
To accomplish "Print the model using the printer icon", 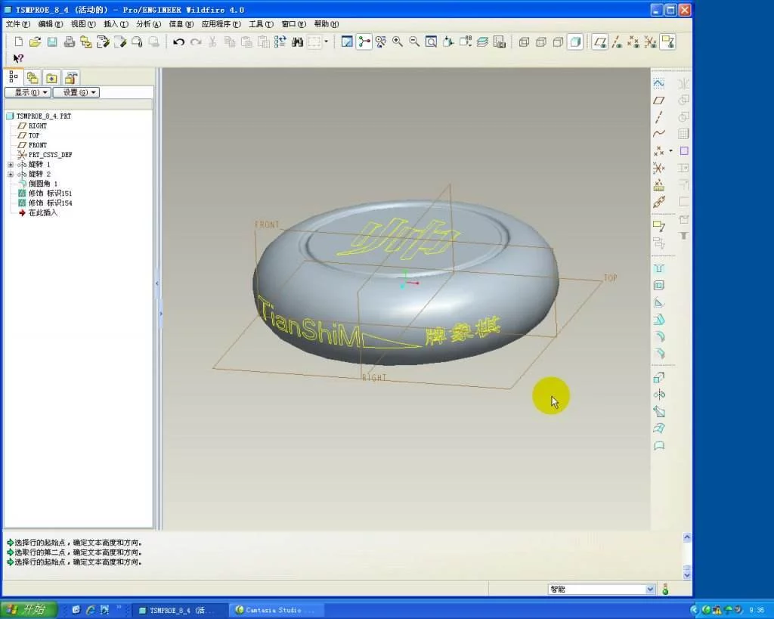I will pos(69,42).
